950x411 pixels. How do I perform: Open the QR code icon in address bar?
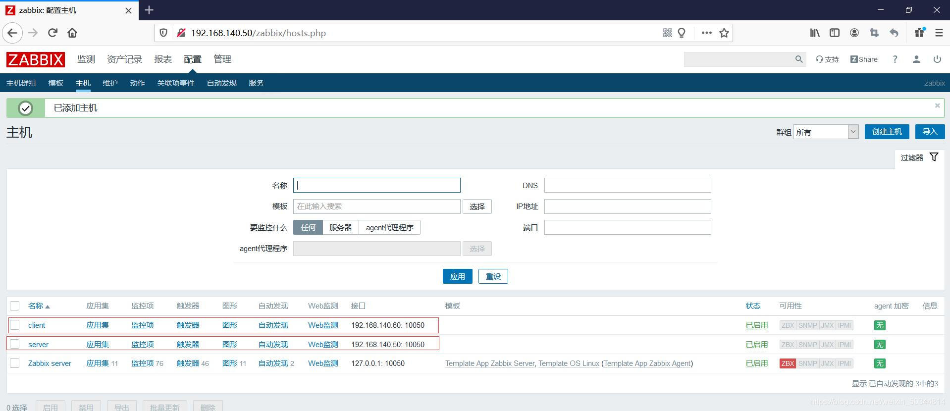(x=668, y=33)
